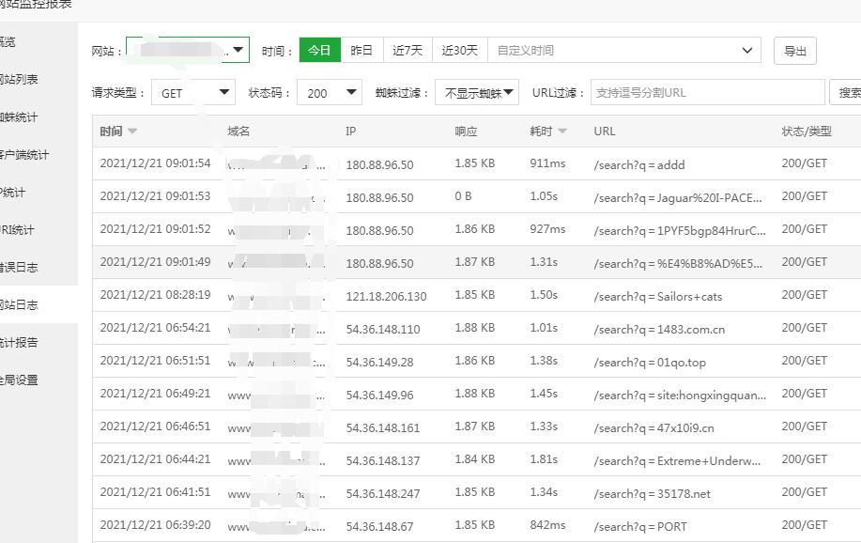This screenshot has height=543, width=861.
Task: Click the URL column header
Action: (604, 131)
